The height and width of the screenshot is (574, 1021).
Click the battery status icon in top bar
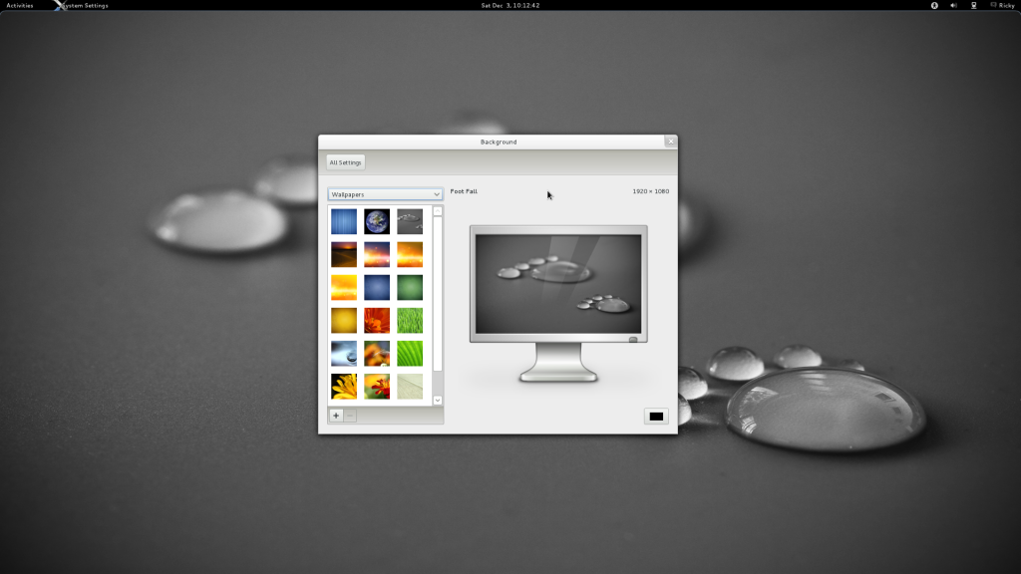tap(974, 5)
